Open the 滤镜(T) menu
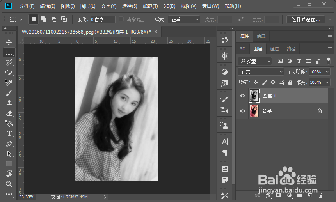Screen dimensions: 336x202 [x=150, y=6]
